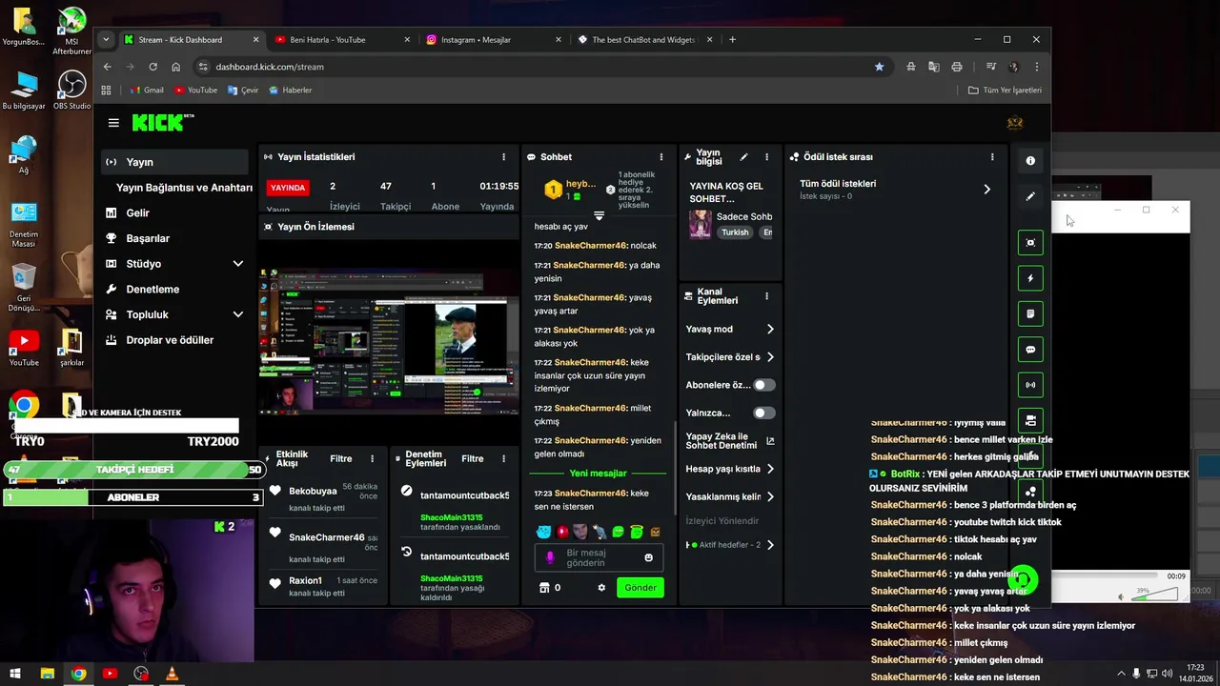The width and height of the screenshot is (1220, 686).
Task: Open Denetim Eylemleri three-dot menu
Action: coord(504,458)
